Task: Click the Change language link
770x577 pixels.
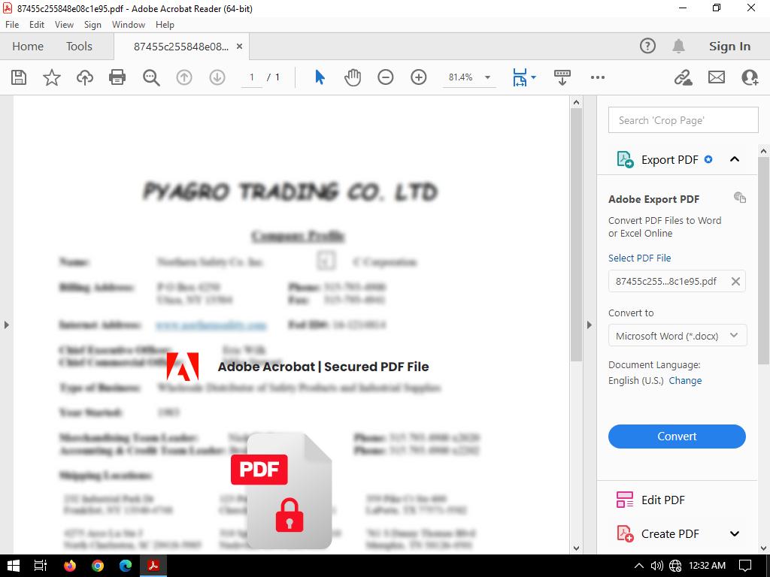Action: pyautogui.click(x=685, y=381)
